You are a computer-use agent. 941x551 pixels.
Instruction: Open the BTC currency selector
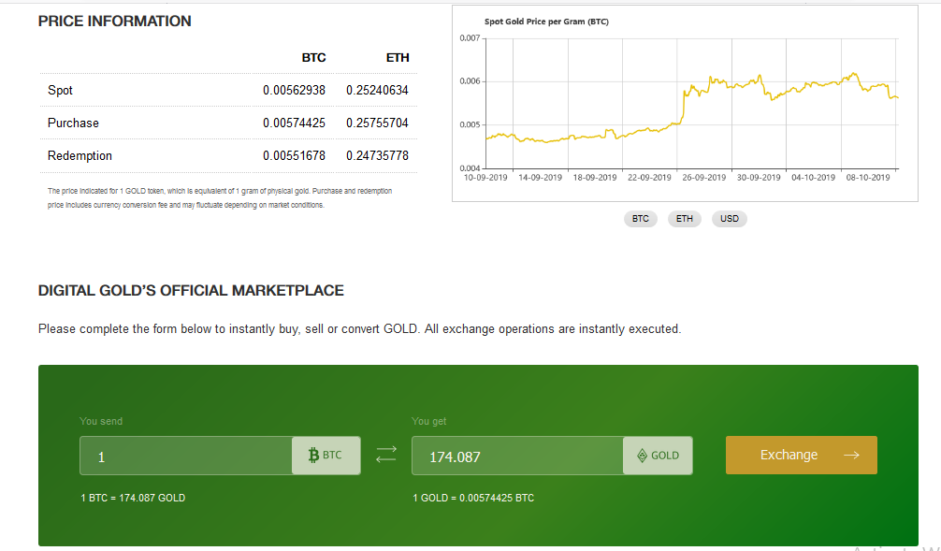(x=326, y=456)
